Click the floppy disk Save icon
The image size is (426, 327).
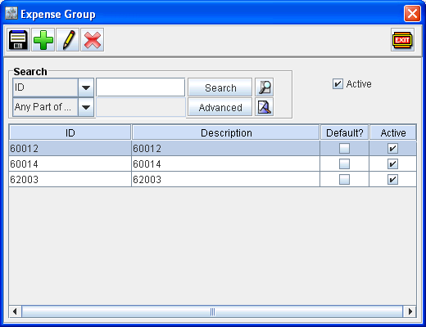18,40
